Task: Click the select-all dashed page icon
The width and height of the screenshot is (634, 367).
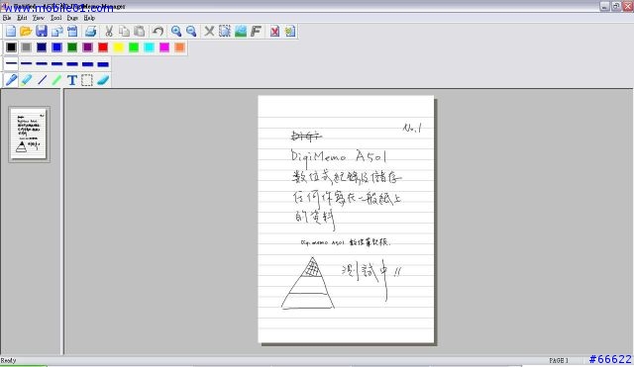Action: pyautogui.click(x=225, y=31)
